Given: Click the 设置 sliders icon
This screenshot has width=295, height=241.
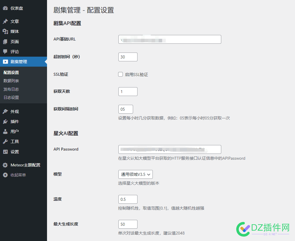Looking at the screenshot, I should (5, 152).
